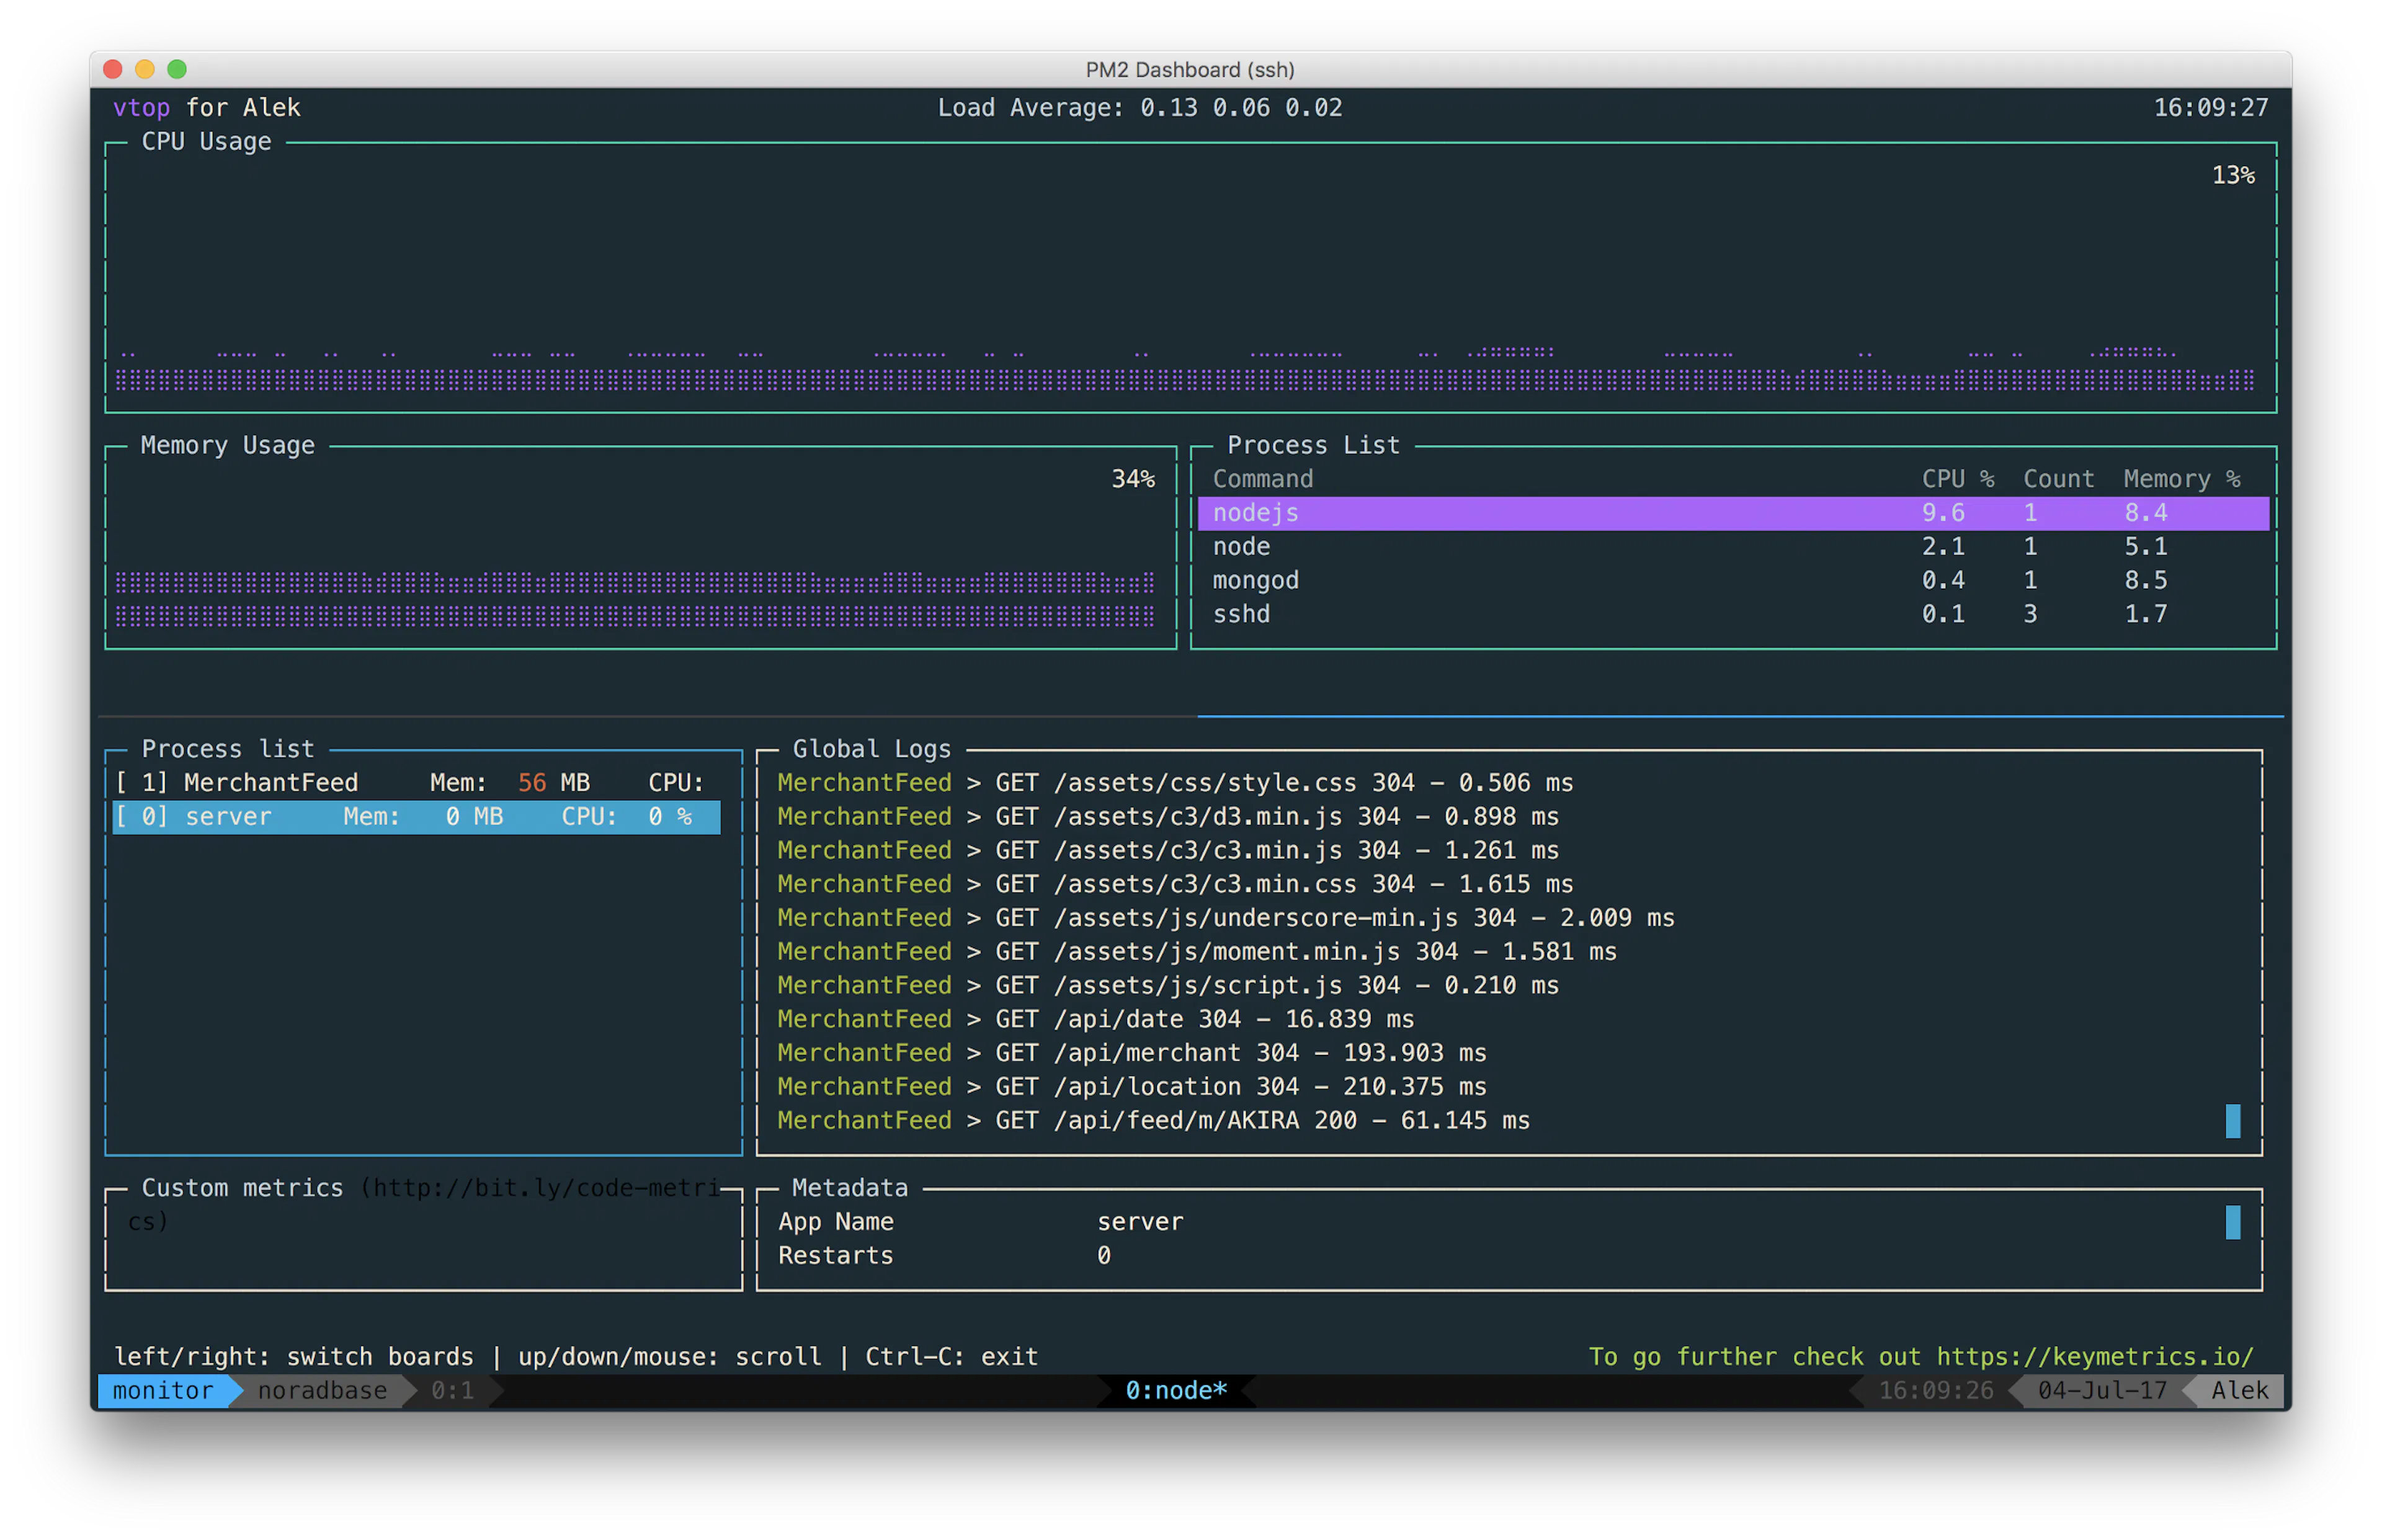Click the /api/feed/m/AKIRA log entry
The height and width of the screenshot is (1540, 2382).
(x=1154, y=1121)
